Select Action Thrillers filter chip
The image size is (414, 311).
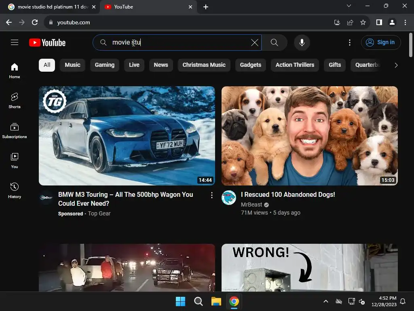pyautogui.click(x=295, y=65)
